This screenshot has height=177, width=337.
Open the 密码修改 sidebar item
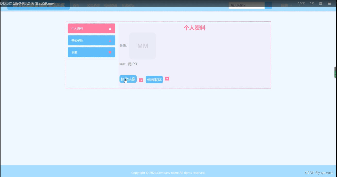click(92, 40)
